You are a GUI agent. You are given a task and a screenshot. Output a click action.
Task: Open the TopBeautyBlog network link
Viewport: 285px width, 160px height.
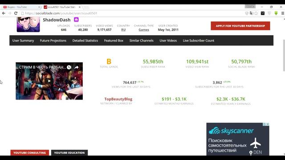(x=118, y=99)
